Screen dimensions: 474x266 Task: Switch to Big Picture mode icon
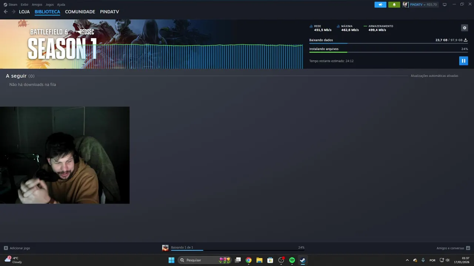pos(445,4)
